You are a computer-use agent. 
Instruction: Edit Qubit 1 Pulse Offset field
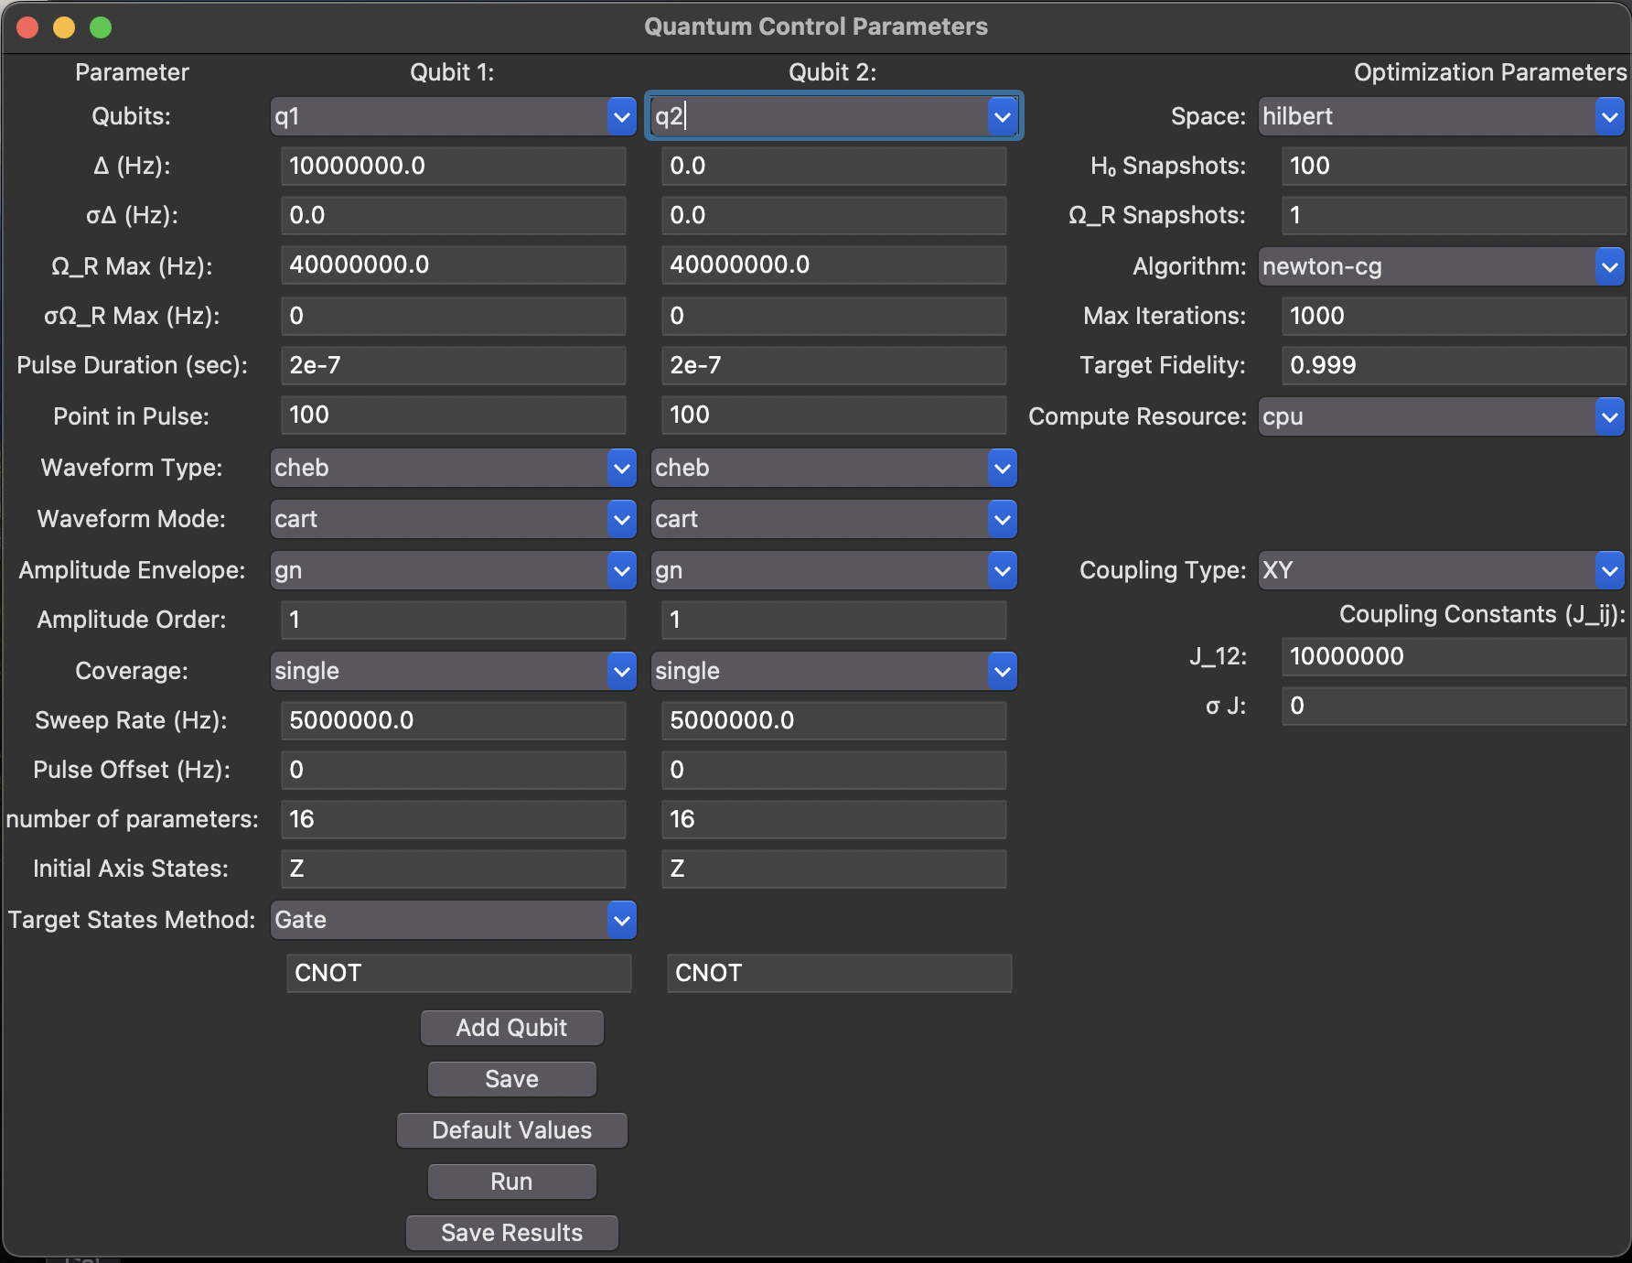point(454,770)
